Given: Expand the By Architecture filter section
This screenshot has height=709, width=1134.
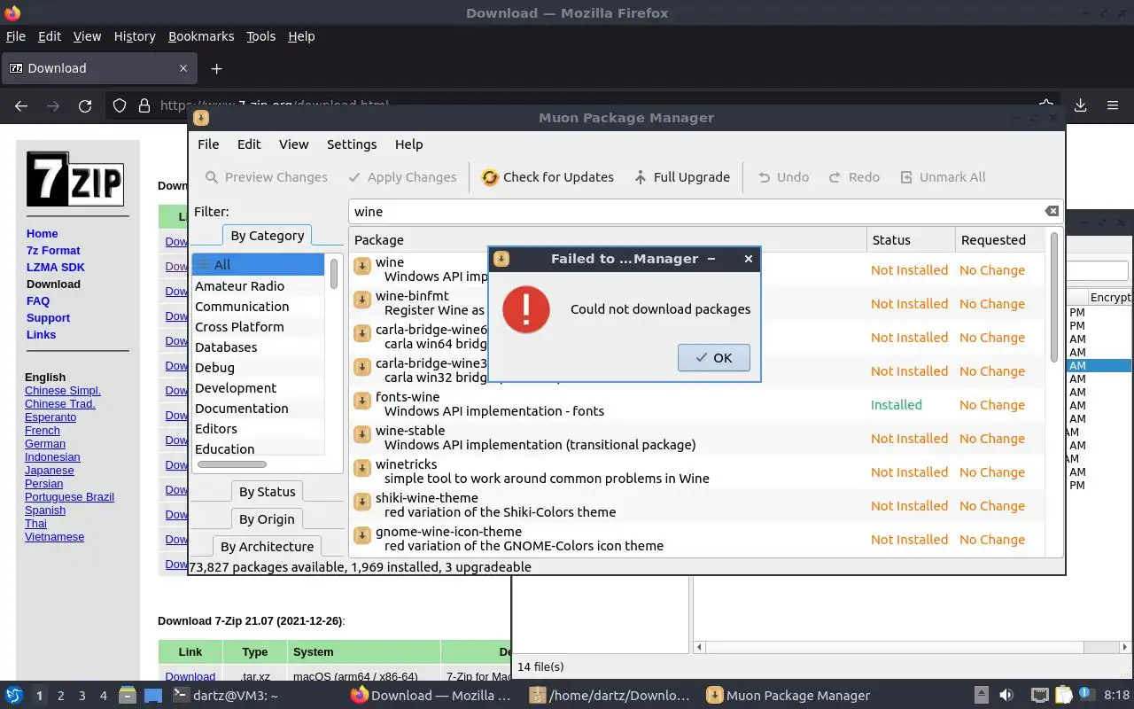Looking at the screenshot, I should point(267,547).
